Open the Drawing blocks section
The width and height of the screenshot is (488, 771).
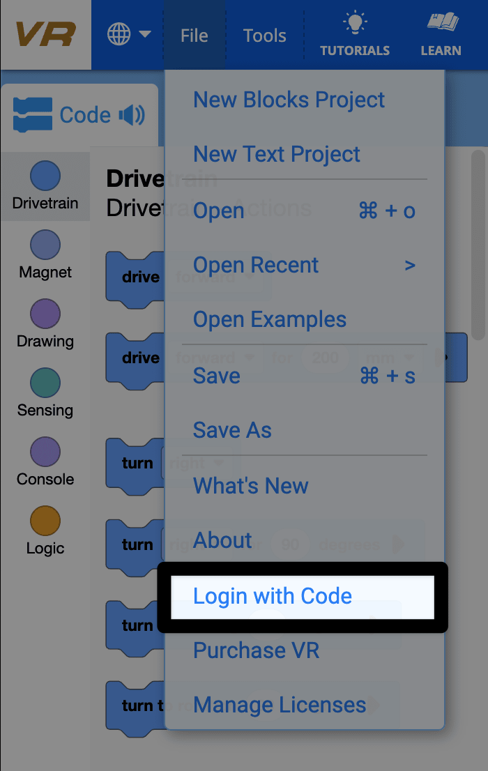[x=45, y=324]
